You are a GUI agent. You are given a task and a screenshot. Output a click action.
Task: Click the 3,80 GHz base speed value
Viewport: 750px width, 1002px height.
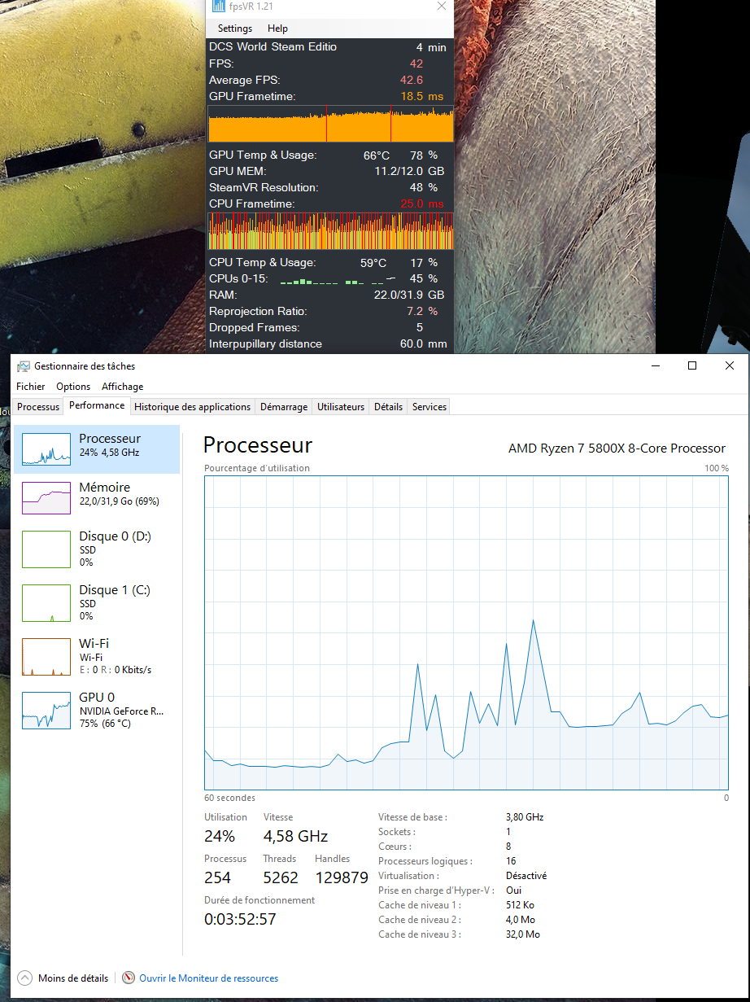click(525, 817)
